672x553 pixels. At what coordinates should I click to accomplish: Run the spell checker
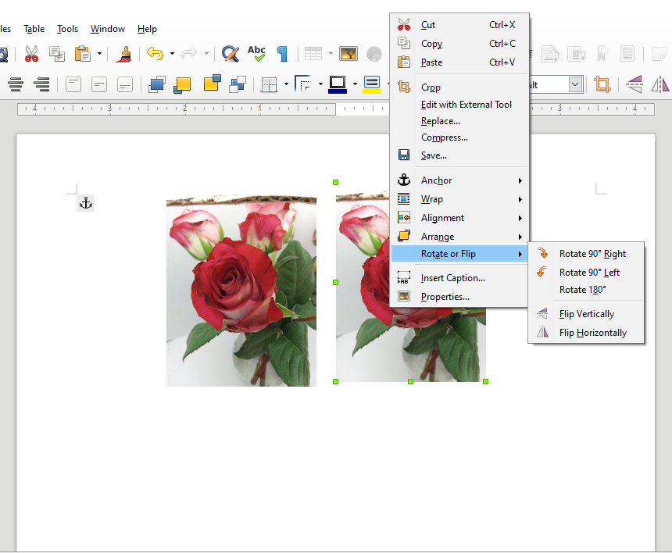[x=257, y=54]
